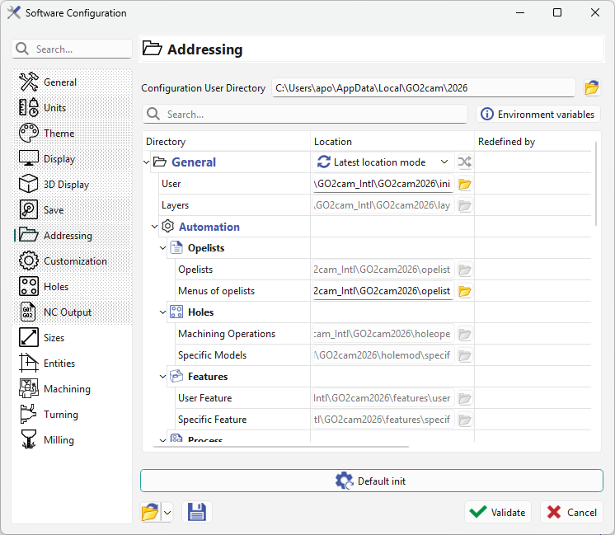The image size is (615, 535).
Task: Open the NC Output settings
Action: pos(67,312)
